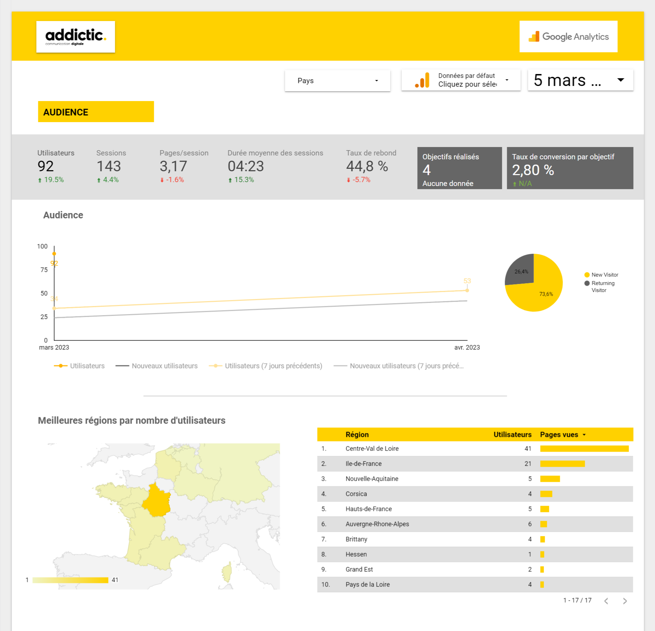Open the Pays filter dropdown
Viewport: 655px width, 631px height.
[337, 81]
